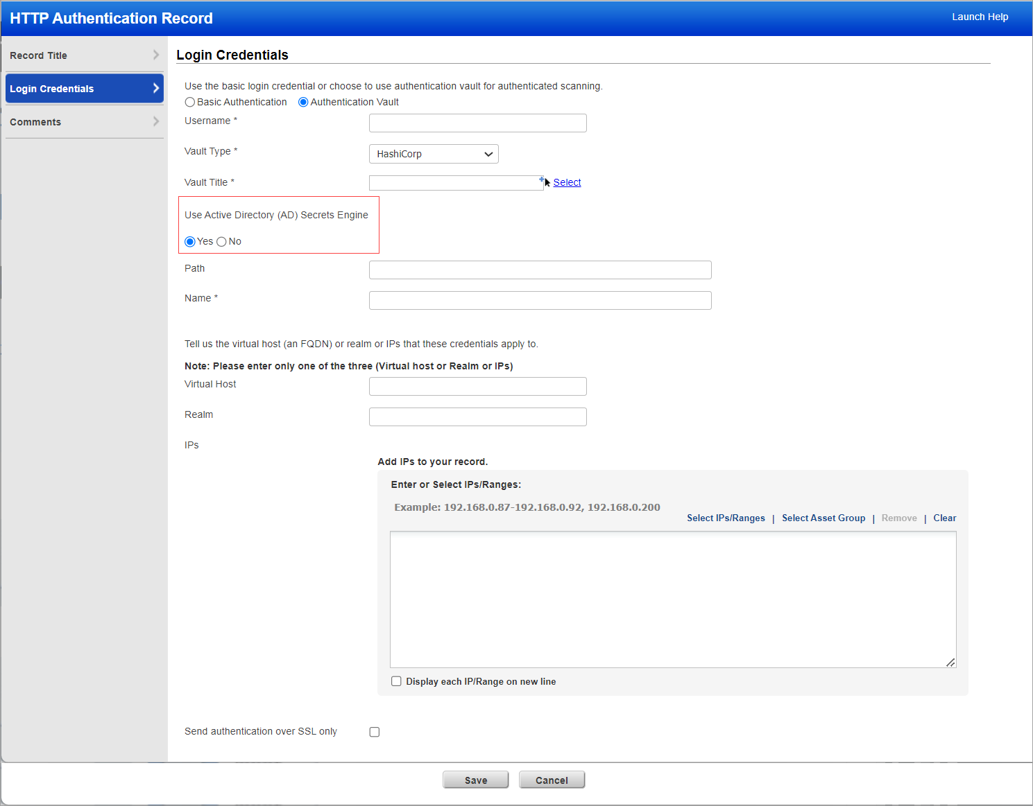Open the Vault Type dropdown

point(434,154)
